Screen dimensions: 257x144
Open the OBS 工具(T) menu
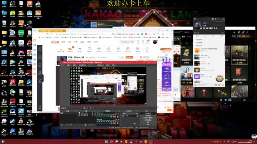tap(108, 65)
